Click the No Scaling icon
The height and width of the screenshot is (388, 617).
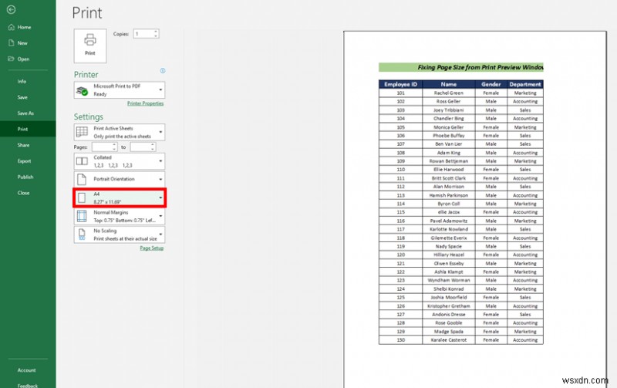coord(82,234)
